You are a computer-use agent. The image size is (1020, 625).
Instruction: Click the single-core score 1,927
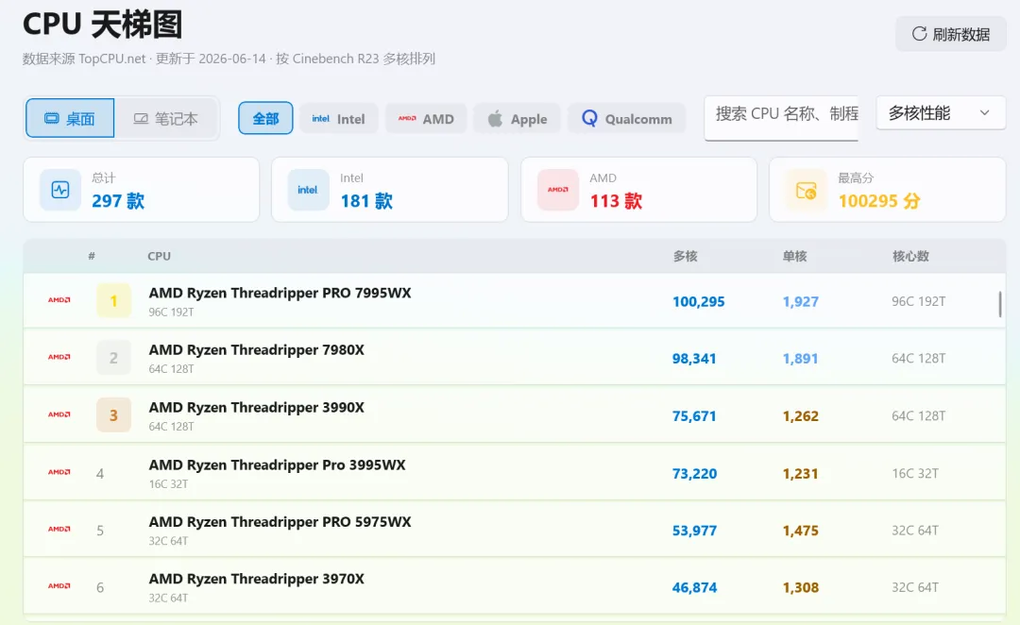800,302
